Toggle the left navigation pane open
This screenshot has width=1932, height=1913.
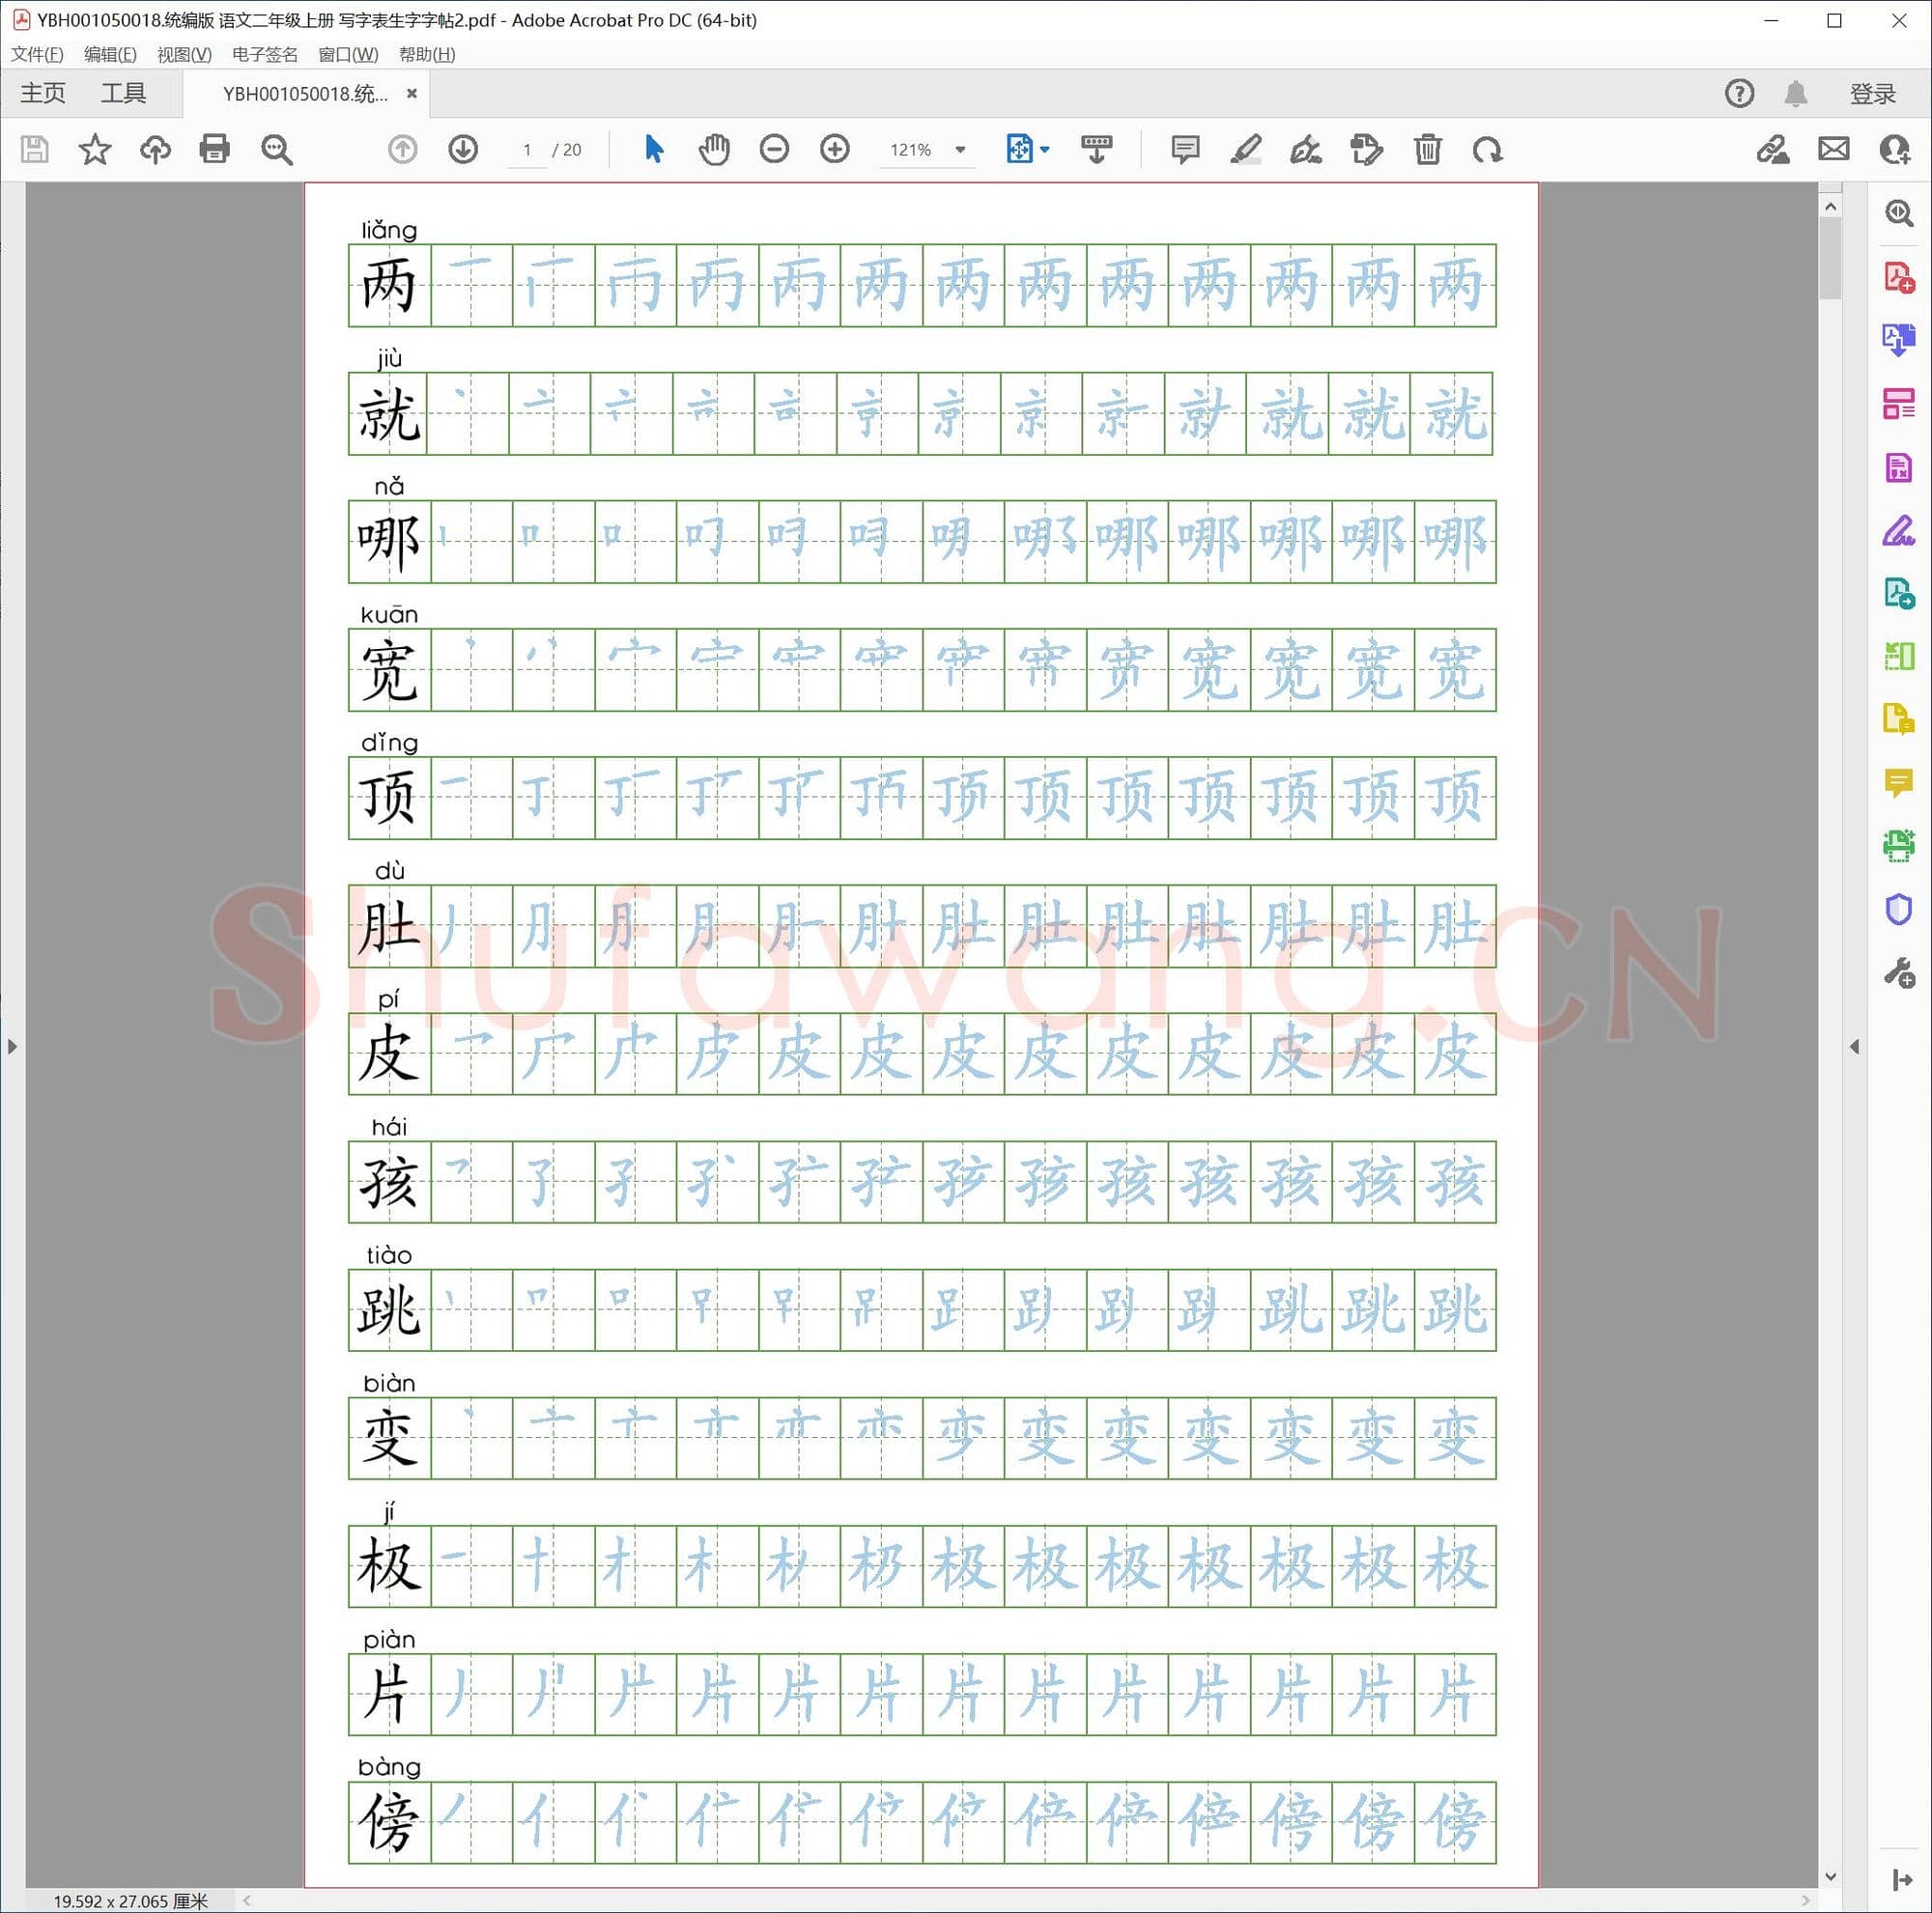tap(12, 1046)
